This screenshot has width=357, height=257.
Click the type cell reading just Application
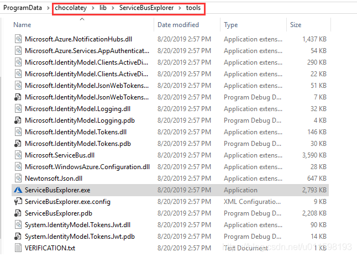(x=240, y=190)
